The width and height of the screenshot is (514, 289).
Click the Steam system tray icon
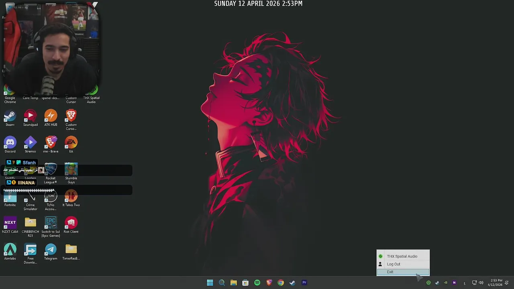point(437,283)
